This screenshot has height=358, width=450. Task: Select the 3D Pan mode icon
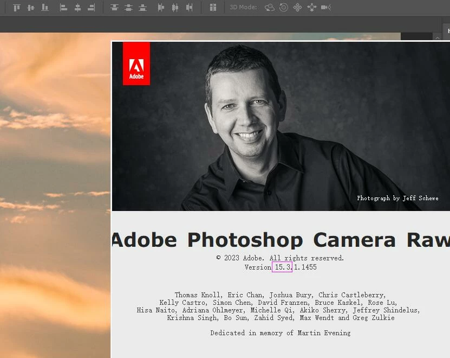[x=298, y=8]
